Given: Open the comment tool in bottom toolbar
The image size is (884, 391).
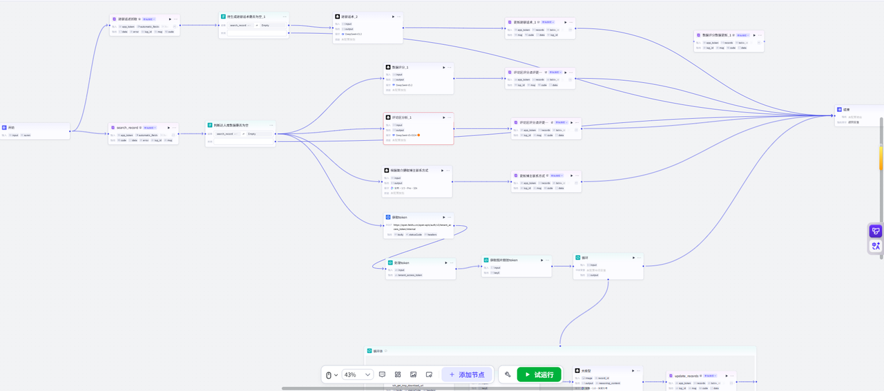Looking at the screenshot, I should [382, 374].
